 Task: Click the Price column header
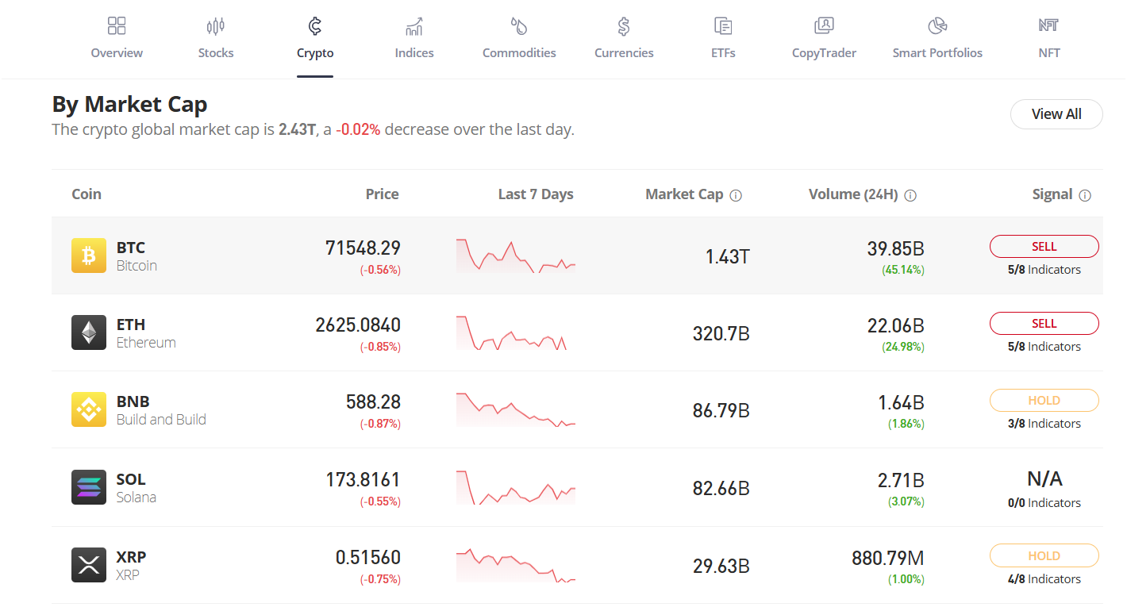coord(383,194)
